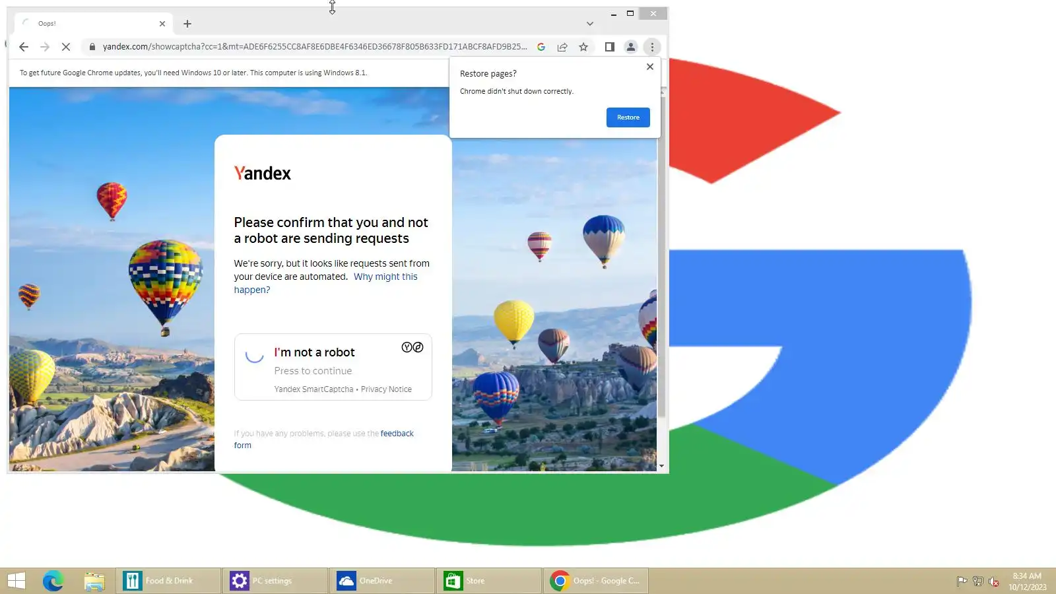Open the Privacy Notice link
The height and width of the screenshot is (594, 1056).
pyautogui.click(x=386, y=389)
